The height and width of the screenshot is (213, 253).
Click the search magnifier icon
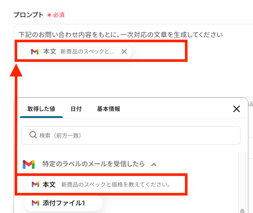click(33, 135)
